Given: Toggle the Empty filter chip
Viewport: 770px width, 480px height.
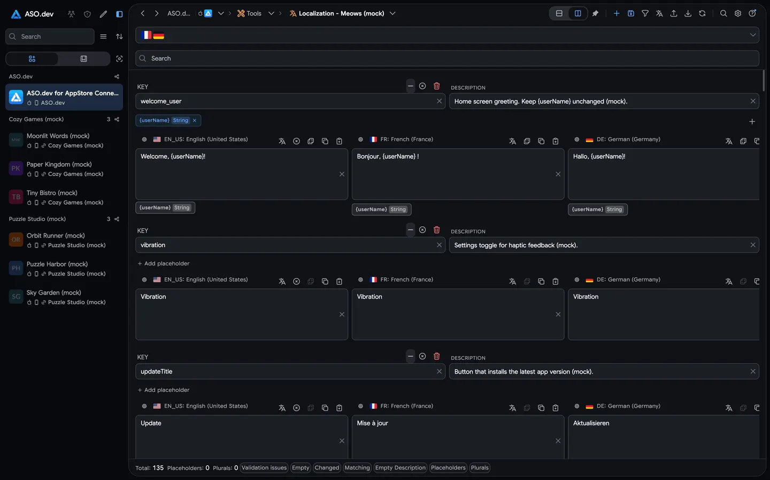Looking at the screenshot, I should [301, 468].
